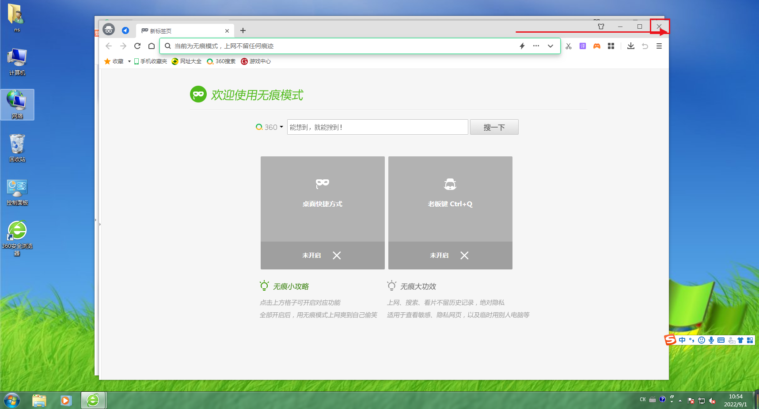This screenshot has height=409, width=759.
Task: Open the file explorer taskbar icon
Action: pyautogui.click(x=39, y=401)
